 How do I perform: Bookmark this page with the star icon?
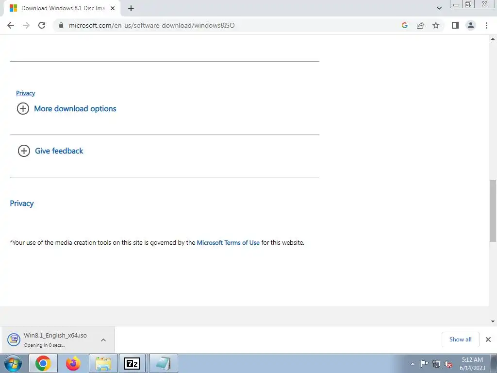pyautogui.click(x=436, y=25)
